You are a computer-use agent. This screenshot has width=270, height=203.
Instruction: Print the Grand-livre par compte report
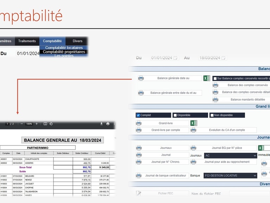139,130
